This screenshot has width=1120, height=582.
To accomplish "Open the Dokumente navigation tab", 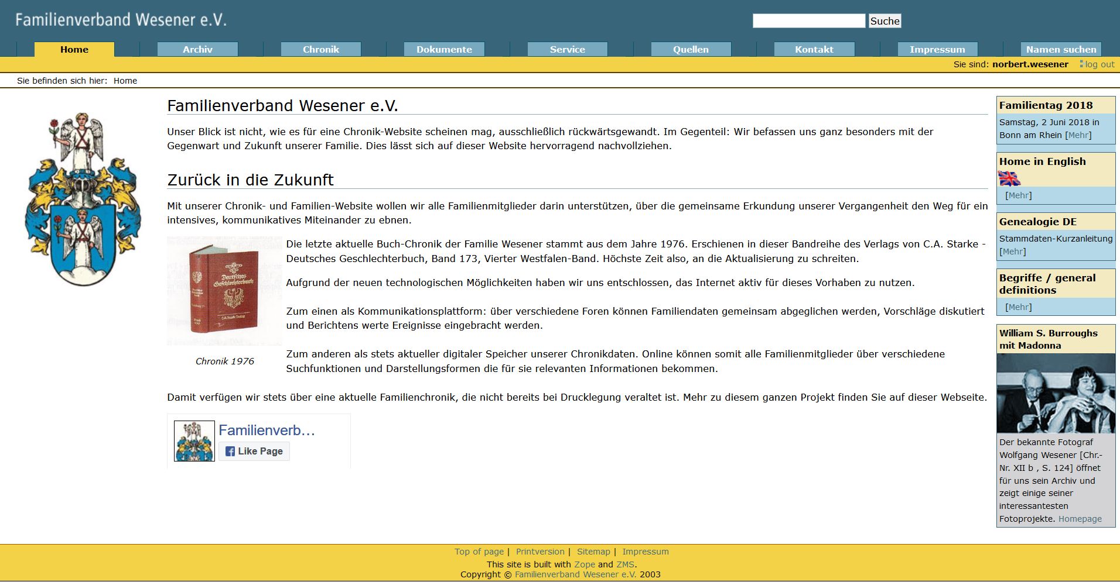I will pos(444,50).
